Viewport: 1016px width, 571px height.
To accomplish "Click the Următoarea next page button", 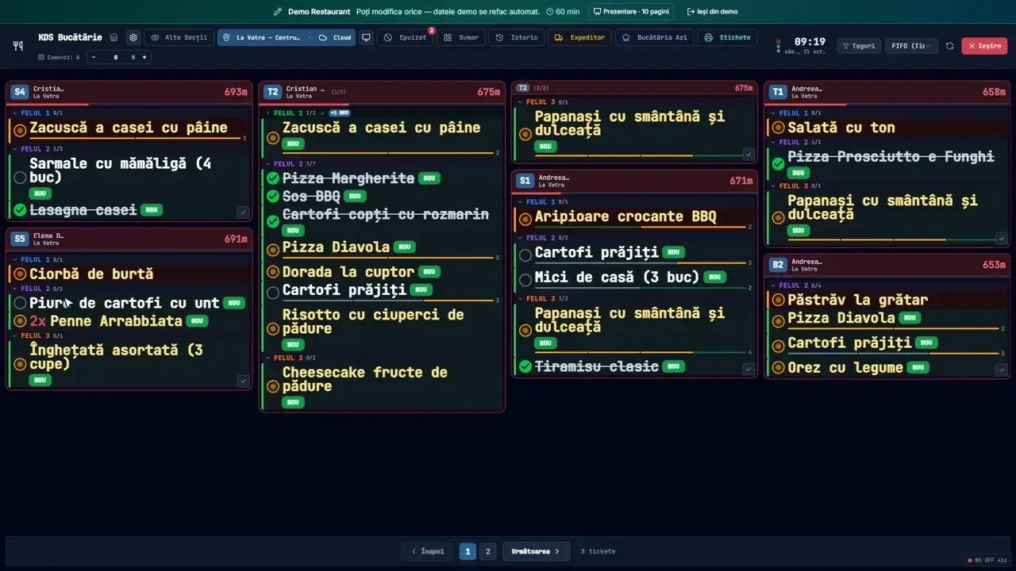I will coord(536,551).
